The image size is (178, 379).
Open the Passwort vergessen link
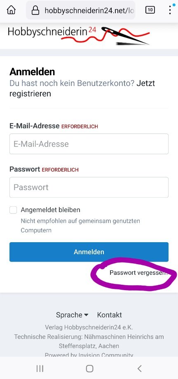tap(139, 273)
